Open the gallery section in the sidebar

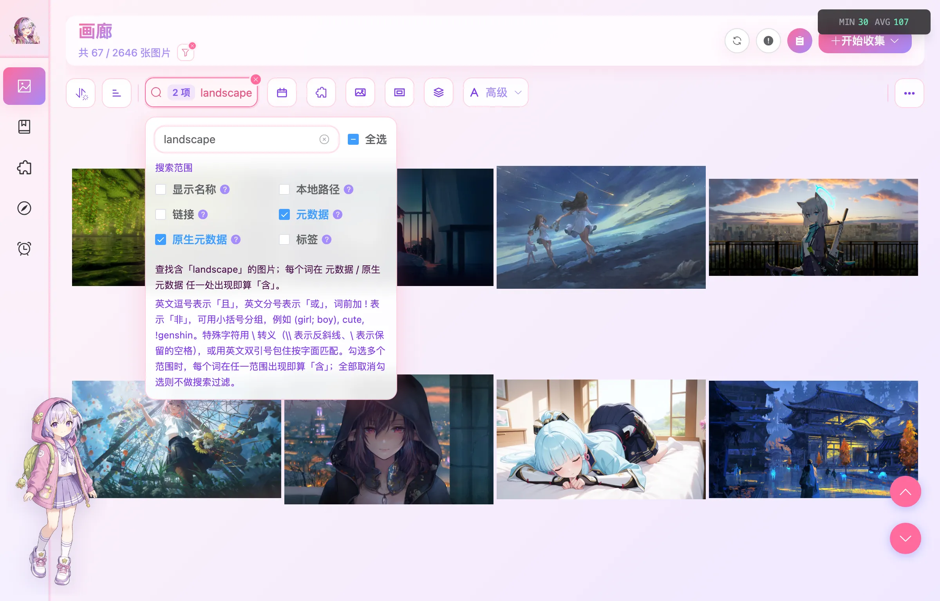coord(24,86)
